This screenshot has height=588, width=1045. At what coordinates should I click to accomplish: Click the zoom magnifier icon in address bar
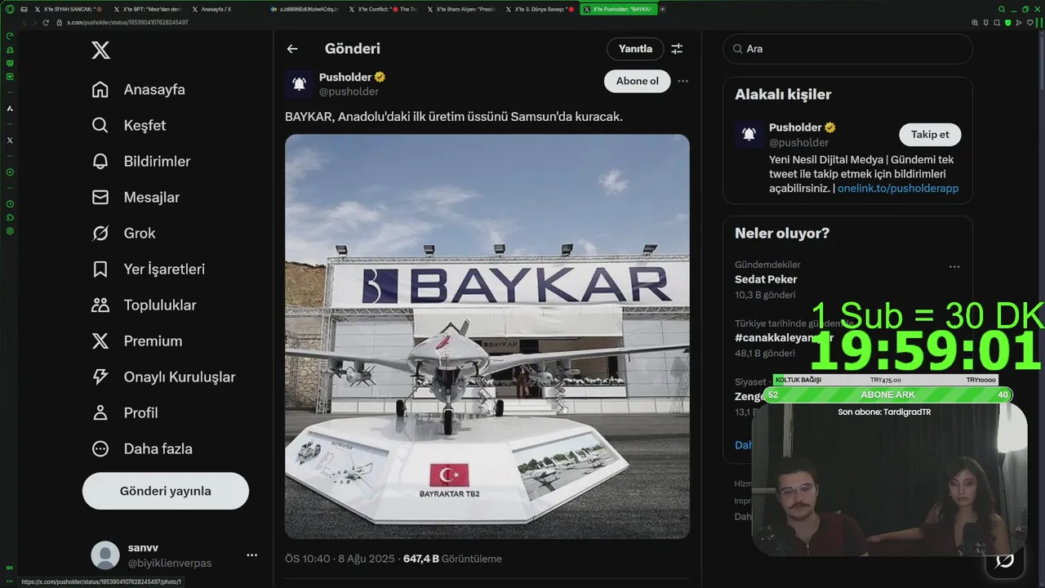pos(975,23)
